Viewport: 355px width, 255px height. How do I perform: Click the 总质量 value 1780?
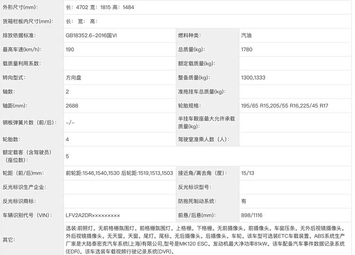(247, 49)
